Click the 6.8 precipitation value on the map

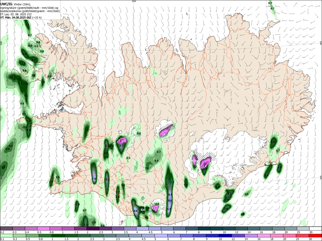(136, 211)
